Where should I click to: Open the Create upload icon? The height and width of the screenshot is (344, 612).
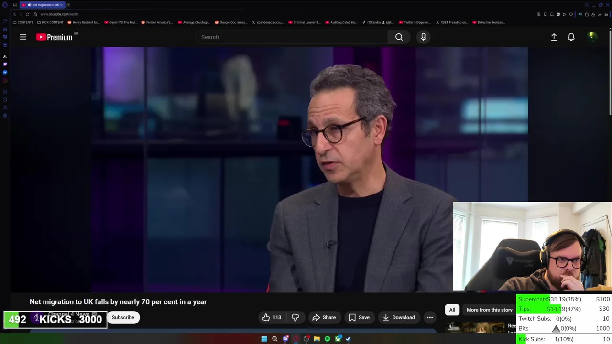[554, 37]
